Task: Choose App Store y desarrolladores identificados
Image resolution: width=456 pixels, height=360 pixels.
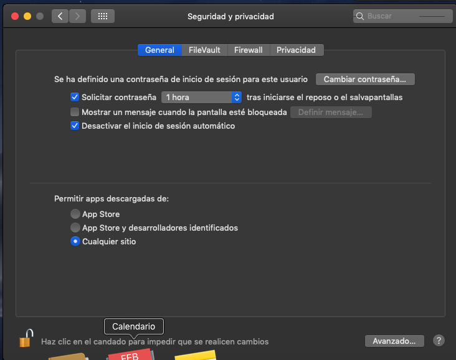Action: coord(75,228)
